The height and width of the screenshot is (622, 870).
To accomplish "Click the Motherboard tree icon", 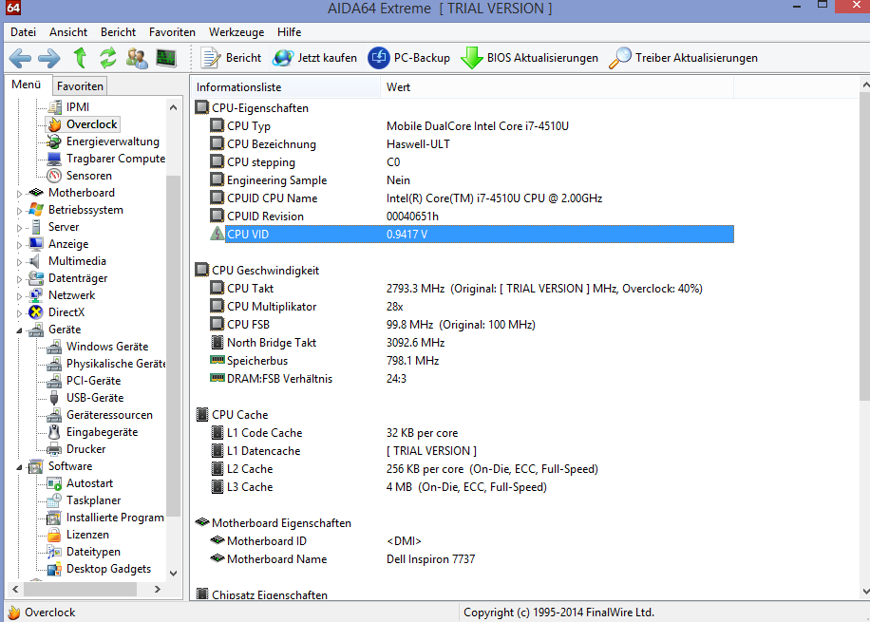I will pyautogui.click(x=36, y=193).
